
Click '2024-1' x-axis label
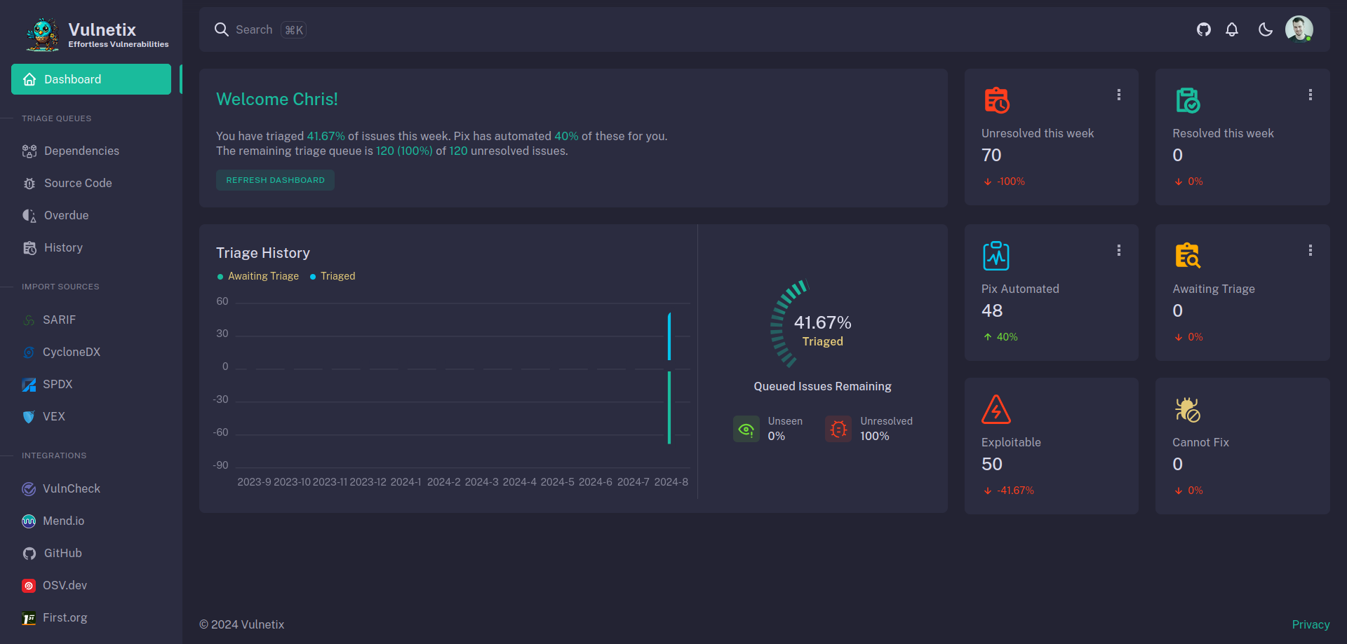pos(406,482)
